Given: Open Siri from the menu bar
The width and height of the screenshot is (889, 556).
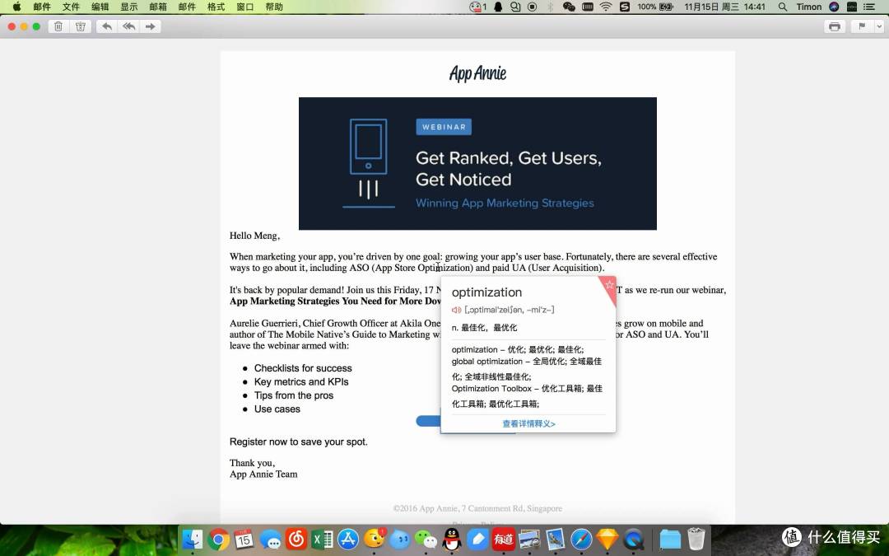Looking at the screenshot, I should [x=833, y=7].
